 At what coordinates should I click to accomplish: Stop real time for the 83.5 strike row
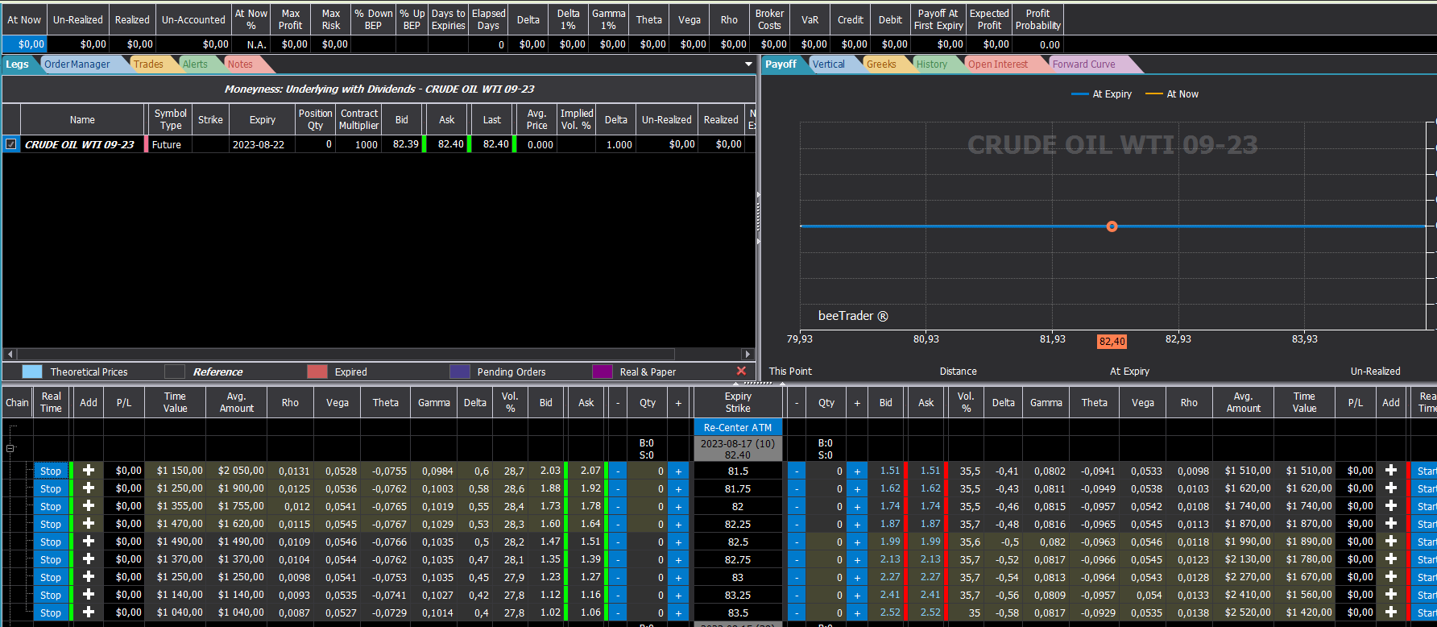click(51, 613)
